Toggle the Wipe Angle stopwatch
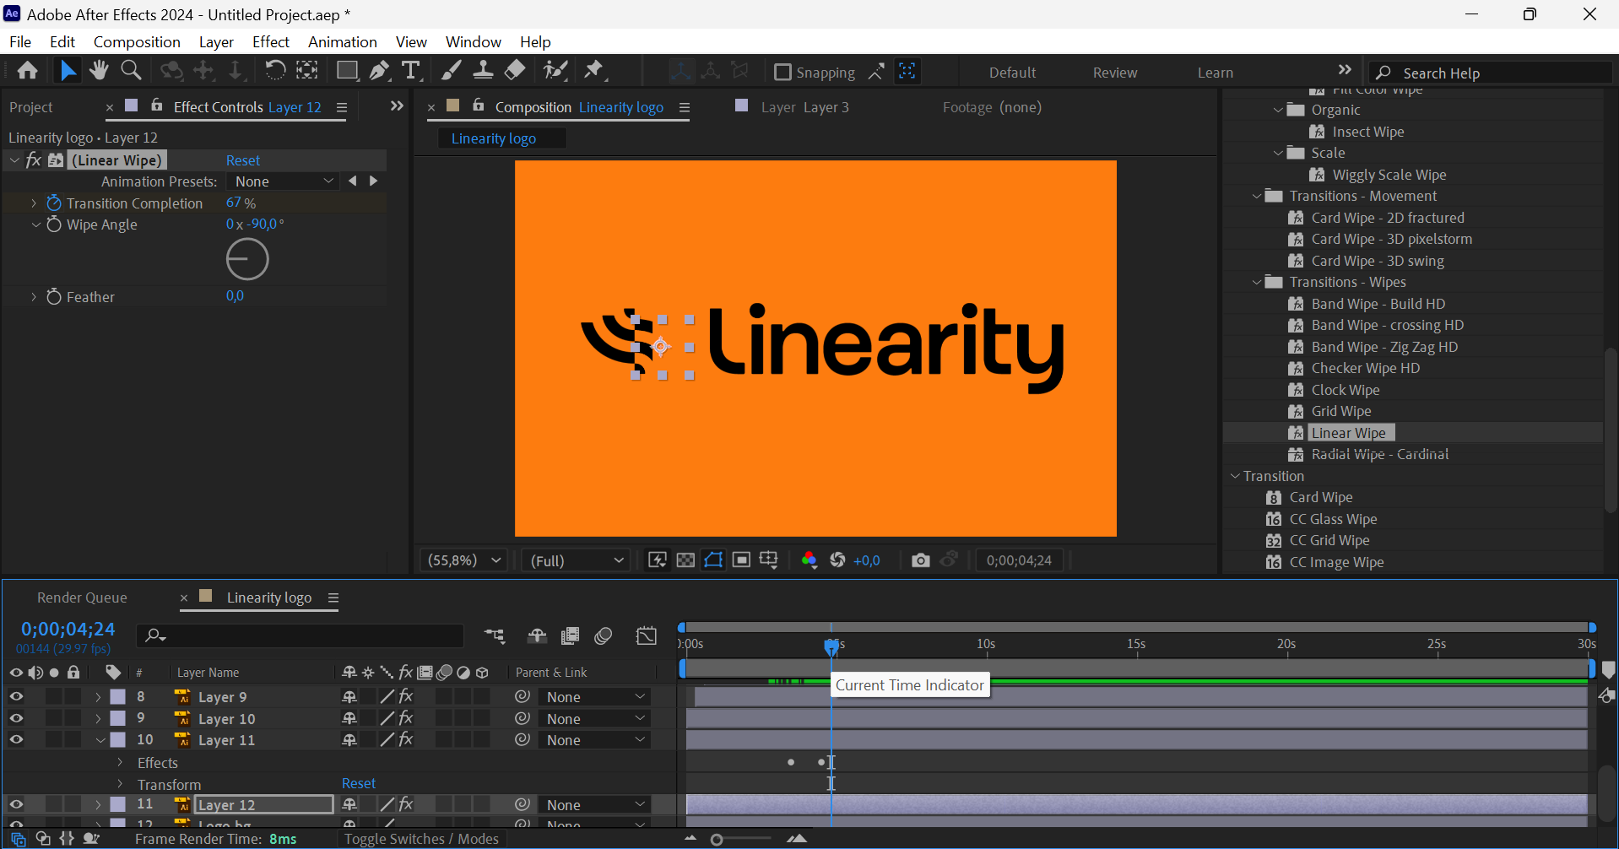The height and width of the screenshot is (849, 1619). (54, 224)
